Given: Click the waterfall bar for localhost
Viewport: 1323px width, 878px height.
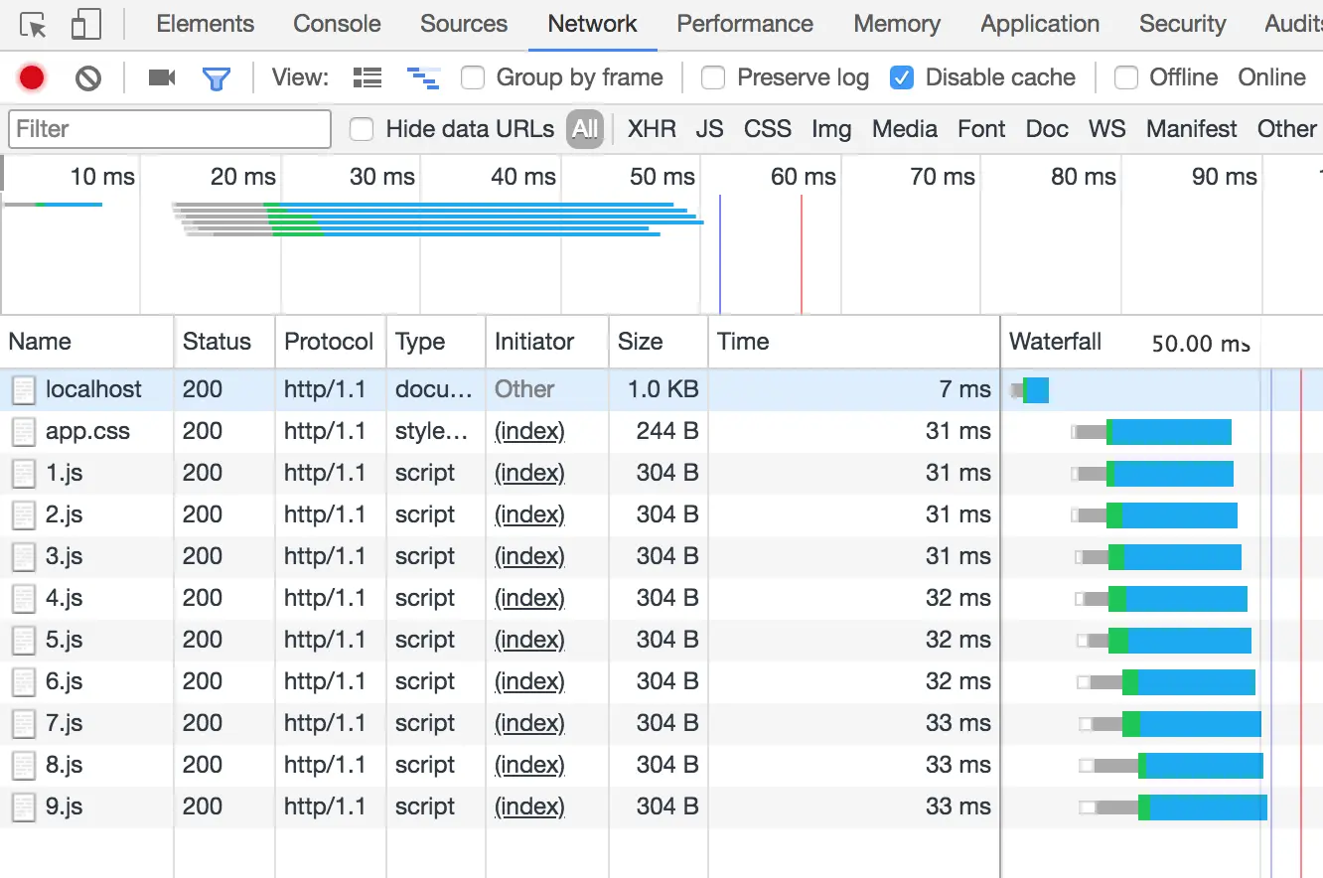Looking at the screenshot, I should click(1029, 390).
